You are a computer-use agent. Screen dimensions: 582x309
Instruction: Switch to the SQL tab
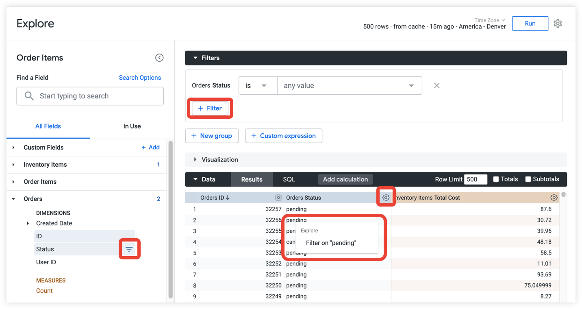pos(289,179)
